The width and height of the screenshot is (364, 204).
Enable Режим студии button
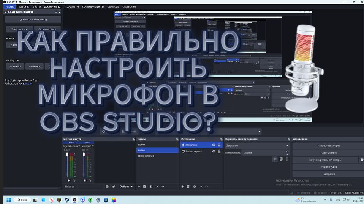[x=329, y=167]
